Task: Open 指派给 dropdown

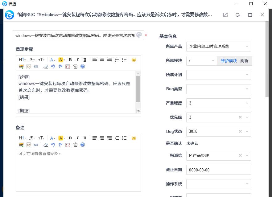Action: 219,156
